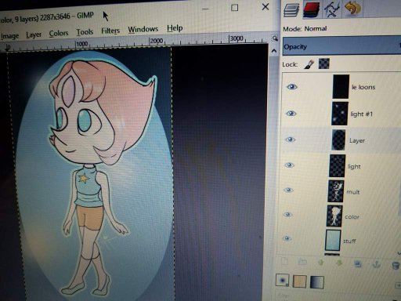Adjust the layer Opacity slider

tap(341, 46)
